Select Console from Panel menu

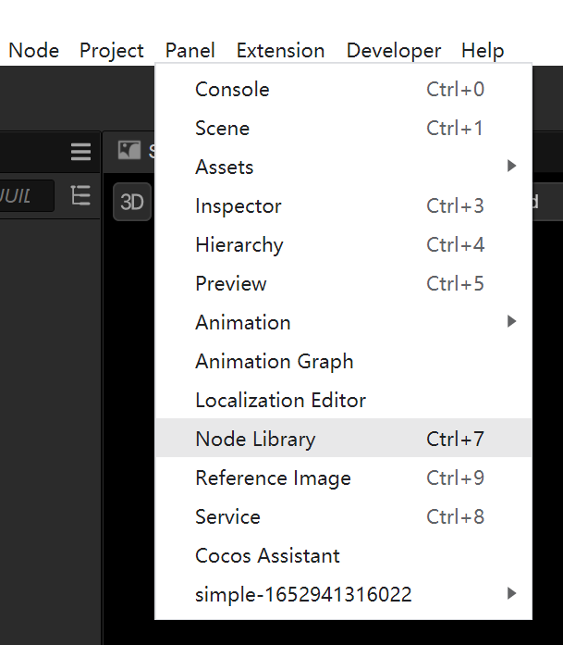(x=232, y=89)
